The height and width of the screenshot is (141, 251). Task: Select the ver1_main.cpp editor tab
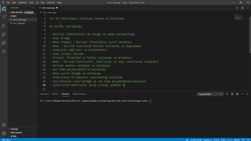click(49, 8)
